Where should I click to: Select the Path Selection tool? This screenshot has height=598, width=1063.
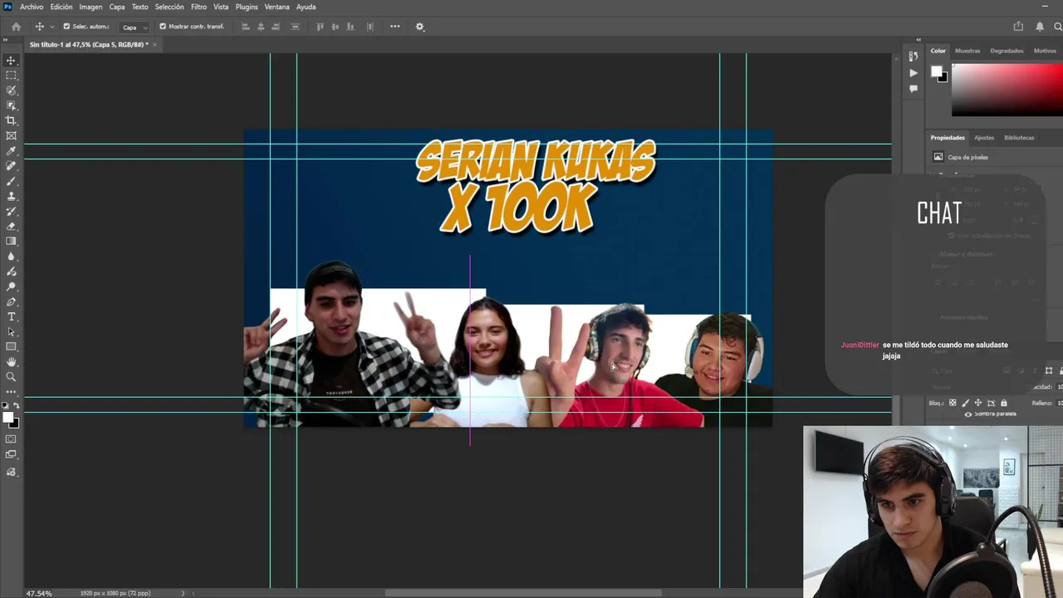11,331
